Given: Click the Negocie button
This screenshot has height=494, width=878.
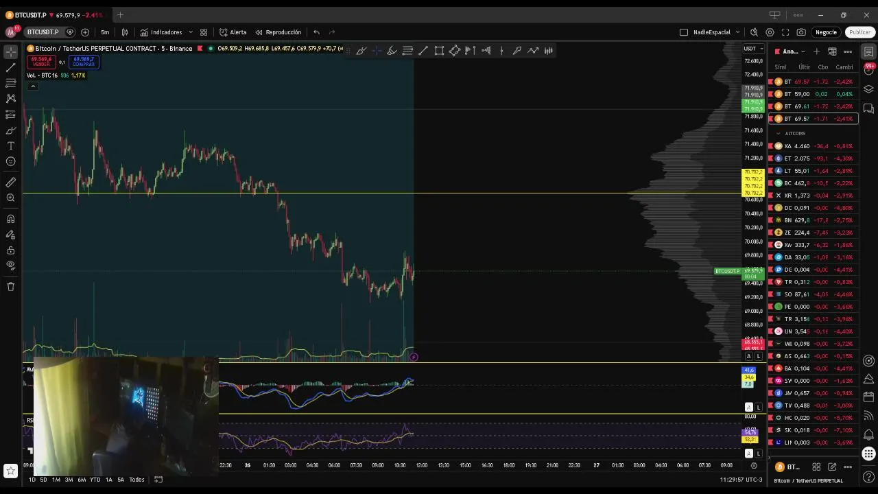Looking at the screenshot, I should click(826, 32).
